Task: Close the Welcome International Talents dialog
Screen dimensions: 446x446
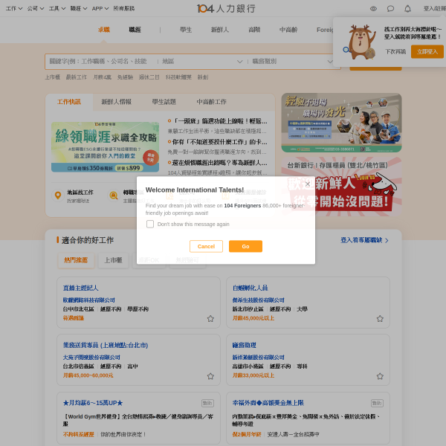Action: click(308, 184)
